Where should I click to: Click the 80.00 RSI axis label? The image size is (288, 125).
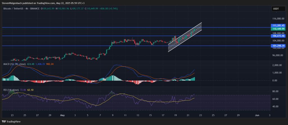pos(276,91)
